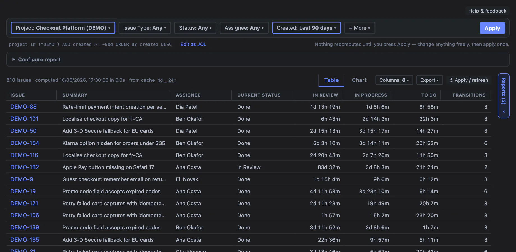Open the Columns: 8 dropdown
The width and height of the screenshot is (516, 252).
tap(394, 80)
